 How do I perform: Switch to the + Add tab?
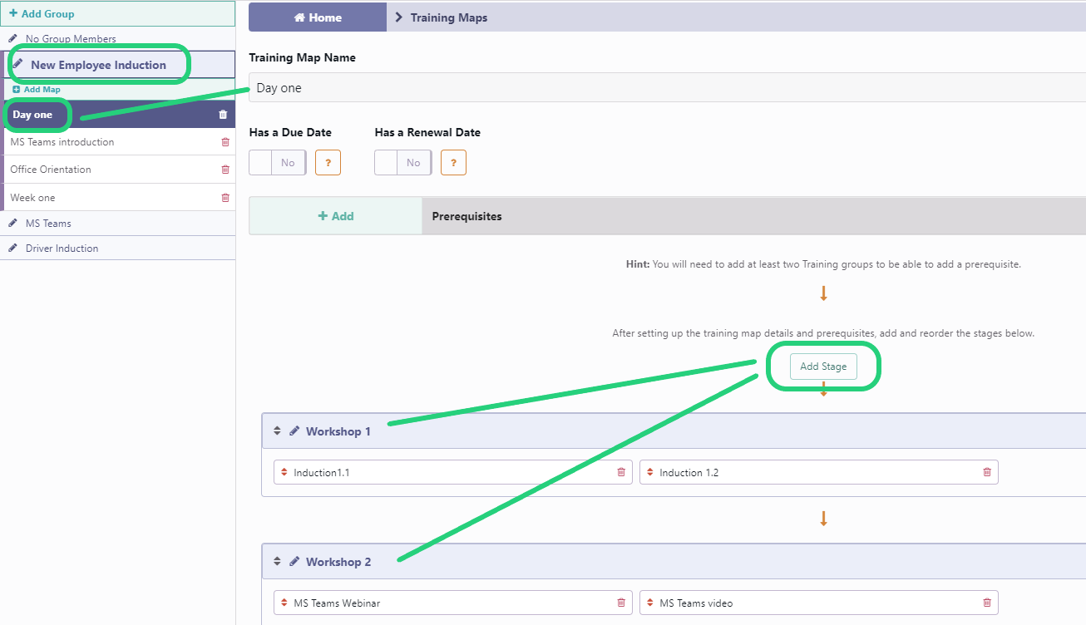335,215
